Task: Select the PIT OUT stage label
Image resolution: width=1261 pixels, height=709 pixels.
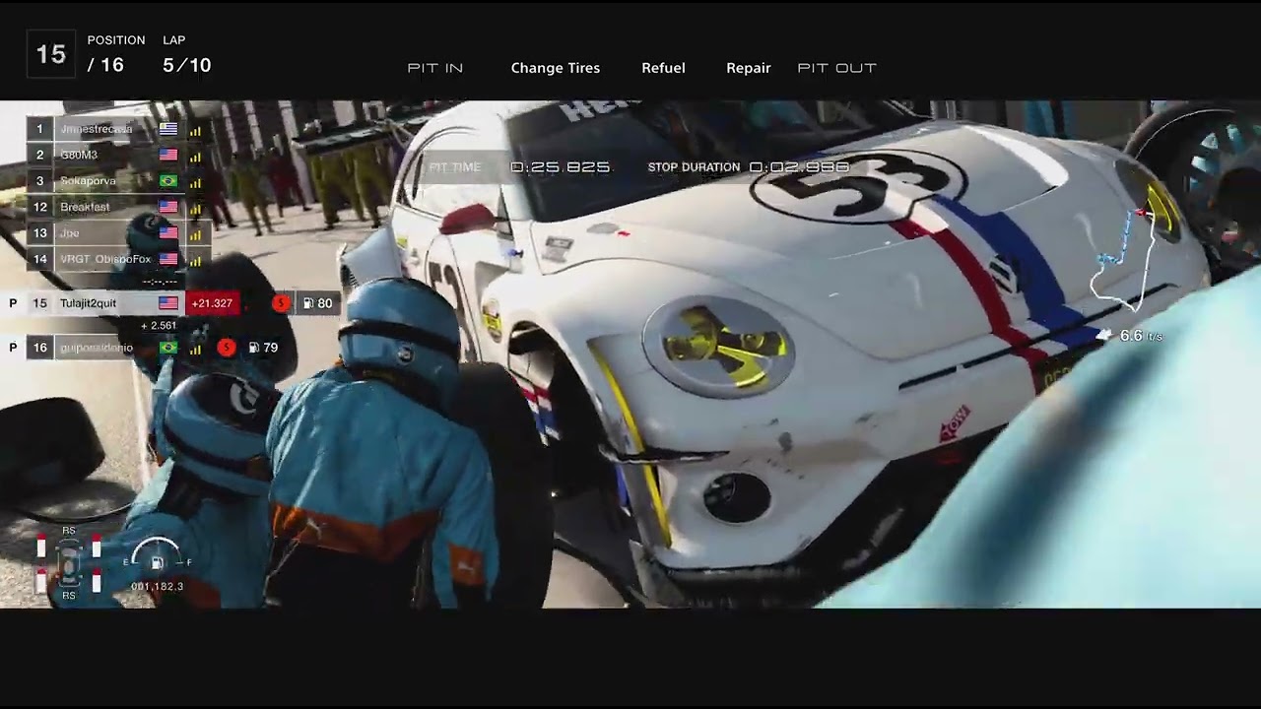Action: tap(837, 68)
